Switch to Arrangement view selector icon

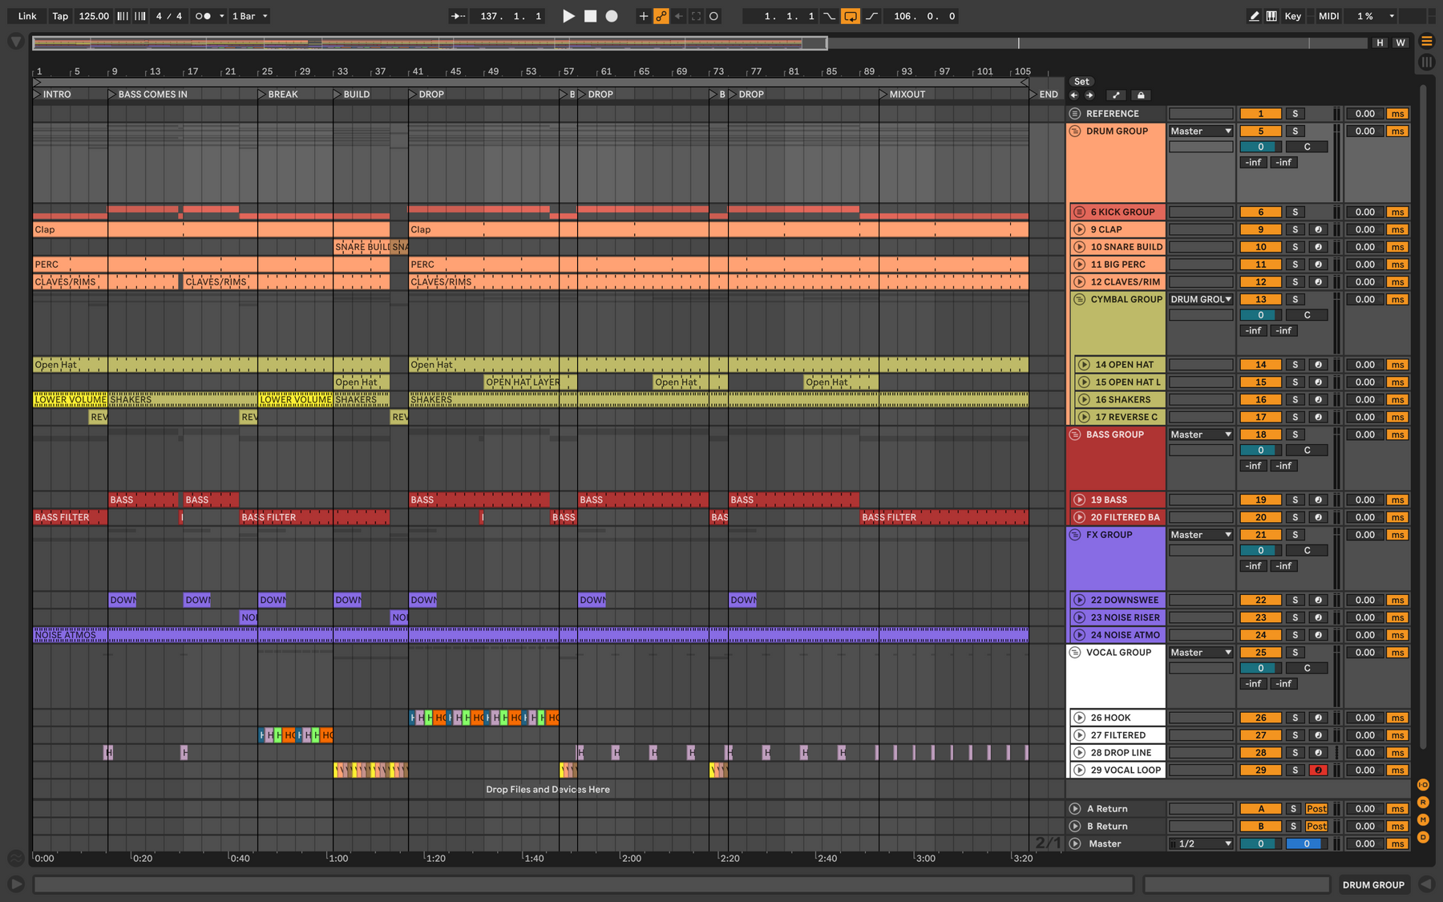(1427, 41)
